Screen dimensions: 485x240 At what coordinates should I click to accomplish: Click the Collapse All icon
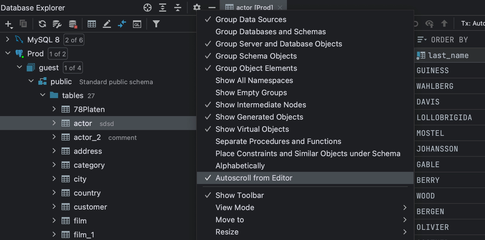point(178,8)
